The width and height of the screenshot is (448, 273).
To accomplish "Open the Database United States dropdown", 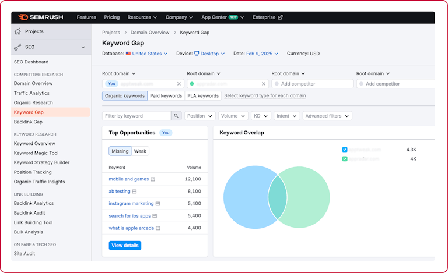I will pos(146,54).
